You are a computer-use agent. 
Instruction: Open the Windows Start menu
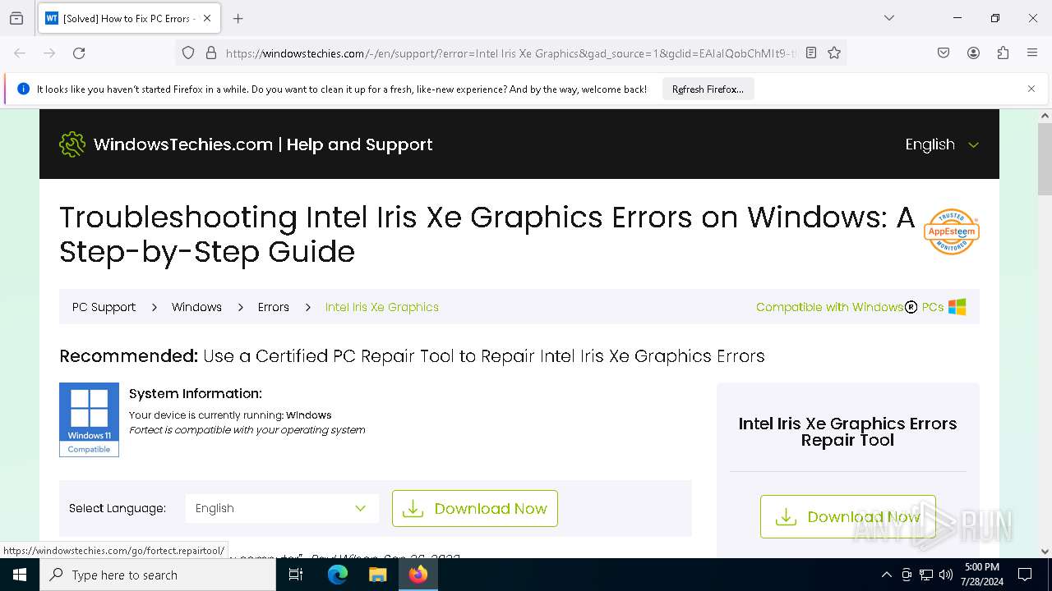[x=20, y=575]
